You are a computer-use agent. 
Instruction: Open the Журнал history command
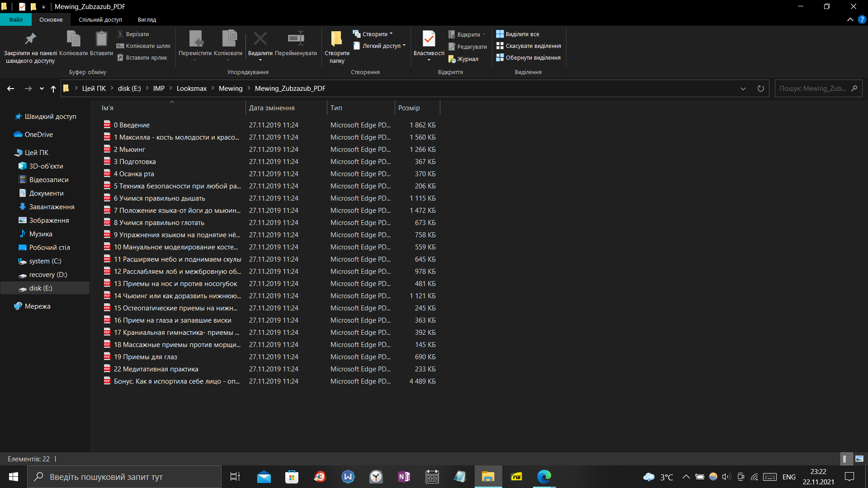463,59
